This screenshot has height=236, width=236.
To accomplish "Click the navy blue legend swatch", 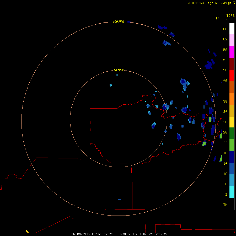I will coord(232,157).
